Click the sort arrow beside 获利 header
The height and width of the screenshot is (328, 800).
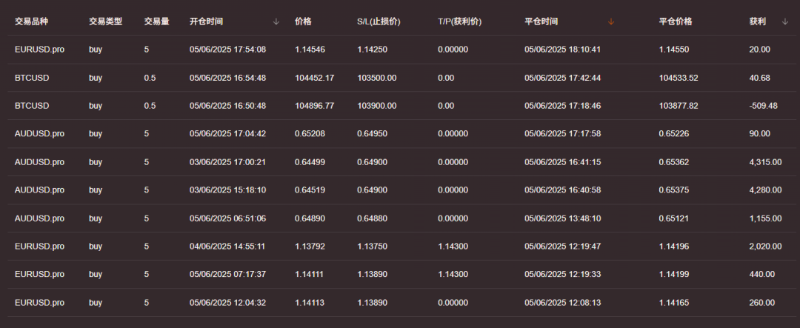pos(785,21)
